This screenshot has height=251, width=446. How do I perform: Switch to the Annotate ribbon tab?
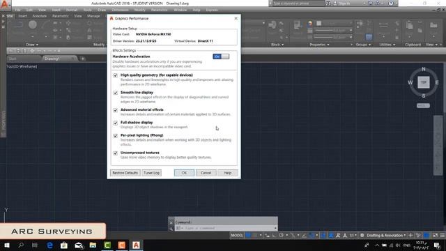point(40,16)
